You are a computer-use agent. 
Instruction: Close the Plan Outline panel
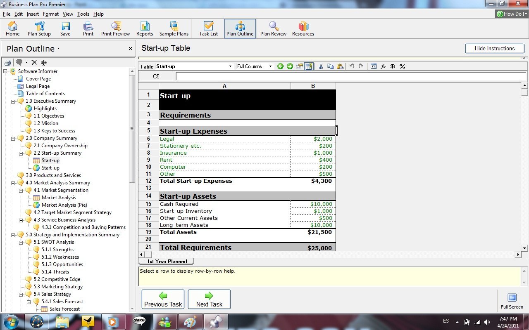pos(131,49)
